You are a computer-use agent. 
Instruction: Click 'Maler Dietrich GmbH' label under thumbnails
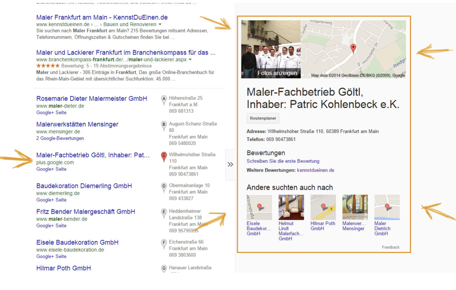point(382,229)
